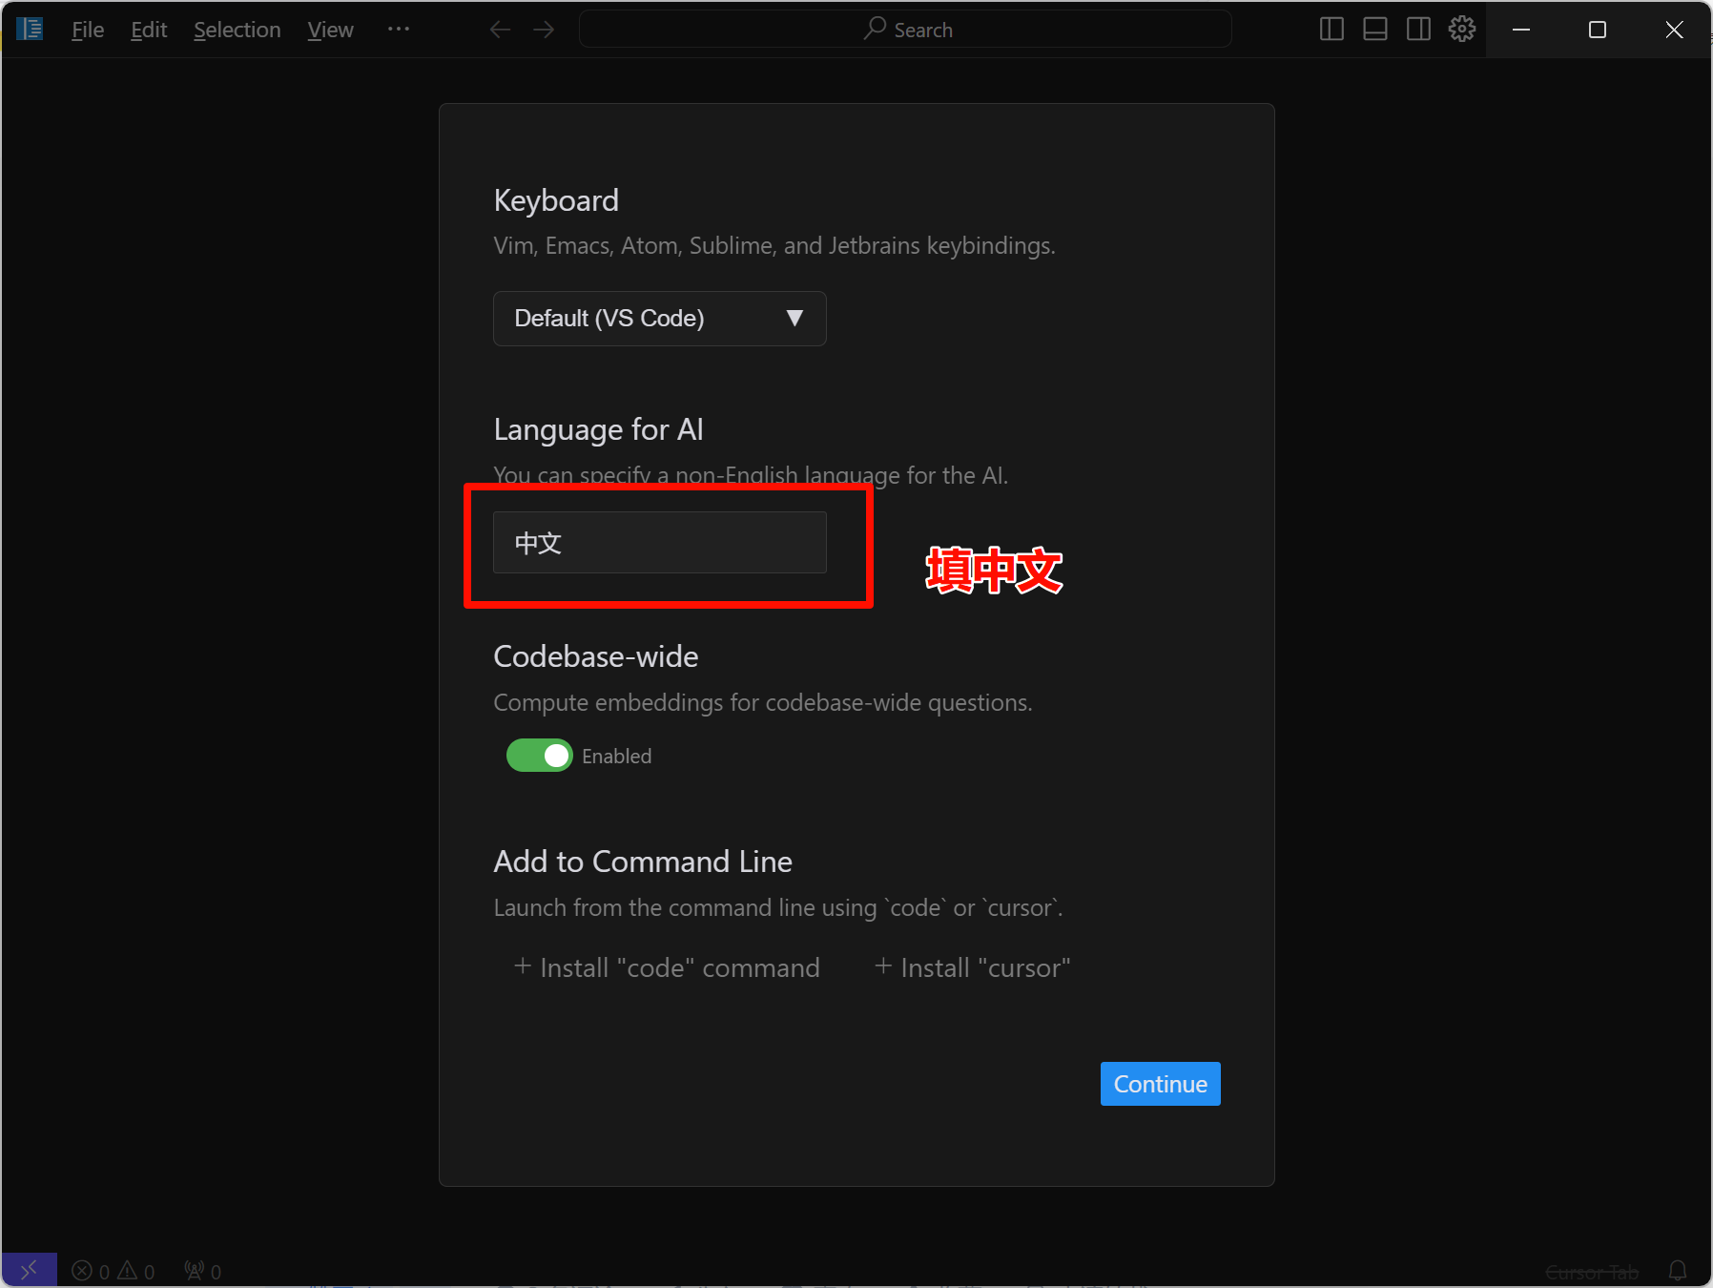
Task: Open the View menu
Action: pyautogui.click(x=330, y=30)
